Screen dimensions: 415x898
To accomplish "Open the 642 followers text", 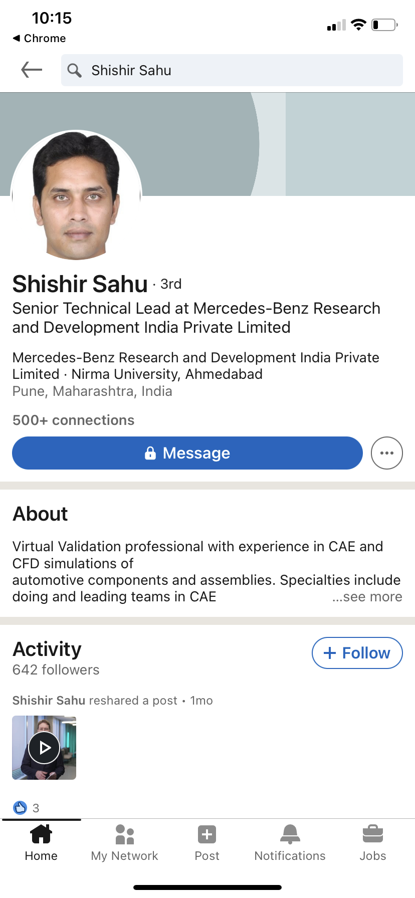I will tap(56, 670).
